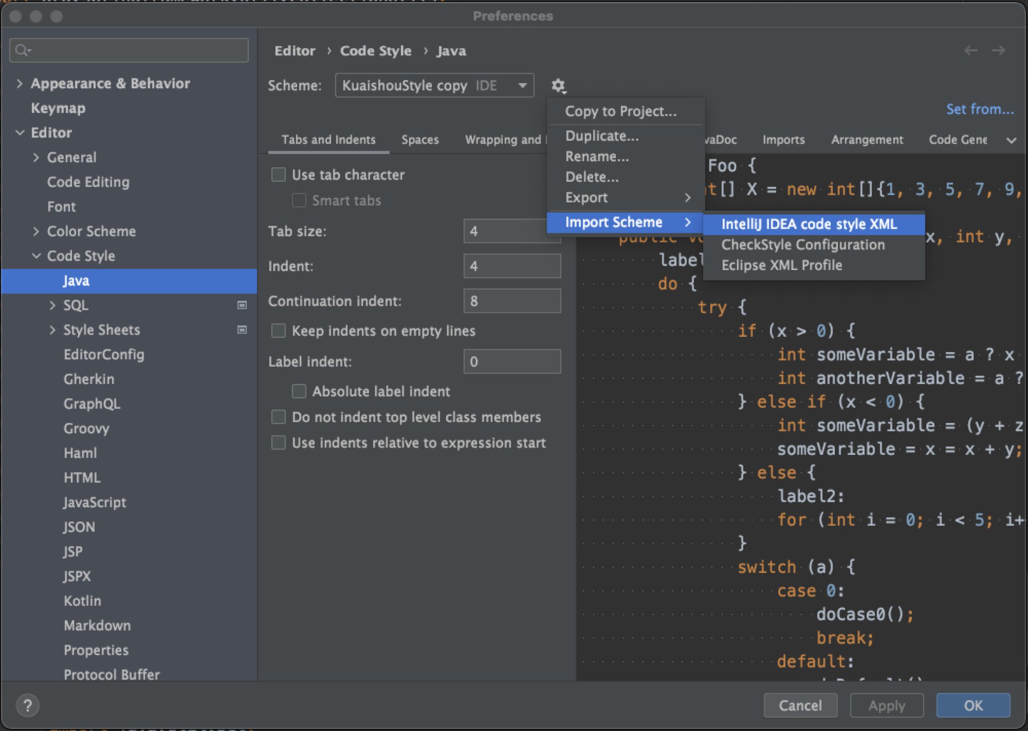Viewport: 1028px width, 731px height.
Task: Expand the SQL code style node
Action: [x=52, y=305]
